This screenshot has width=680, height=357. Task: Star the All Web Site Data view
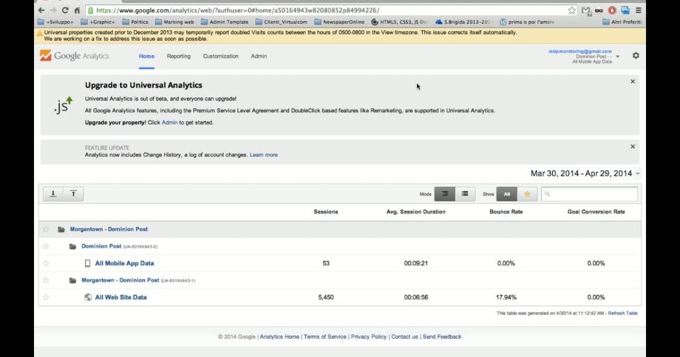pos(46,297)
